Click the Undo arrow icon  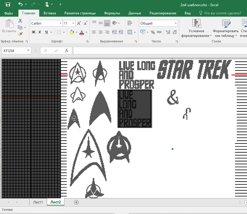(x=20, y=5)
